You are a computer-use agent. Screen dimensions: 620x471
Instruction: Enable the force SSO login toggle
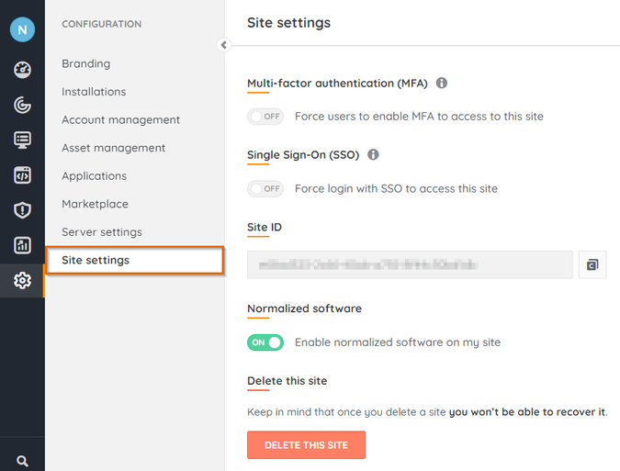(x=265, y=188)
